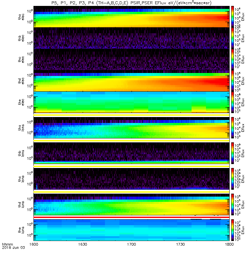Click the Eflux label next to thb ions colorbar
The width and height of the screenshot is (246, 263).
243,153
